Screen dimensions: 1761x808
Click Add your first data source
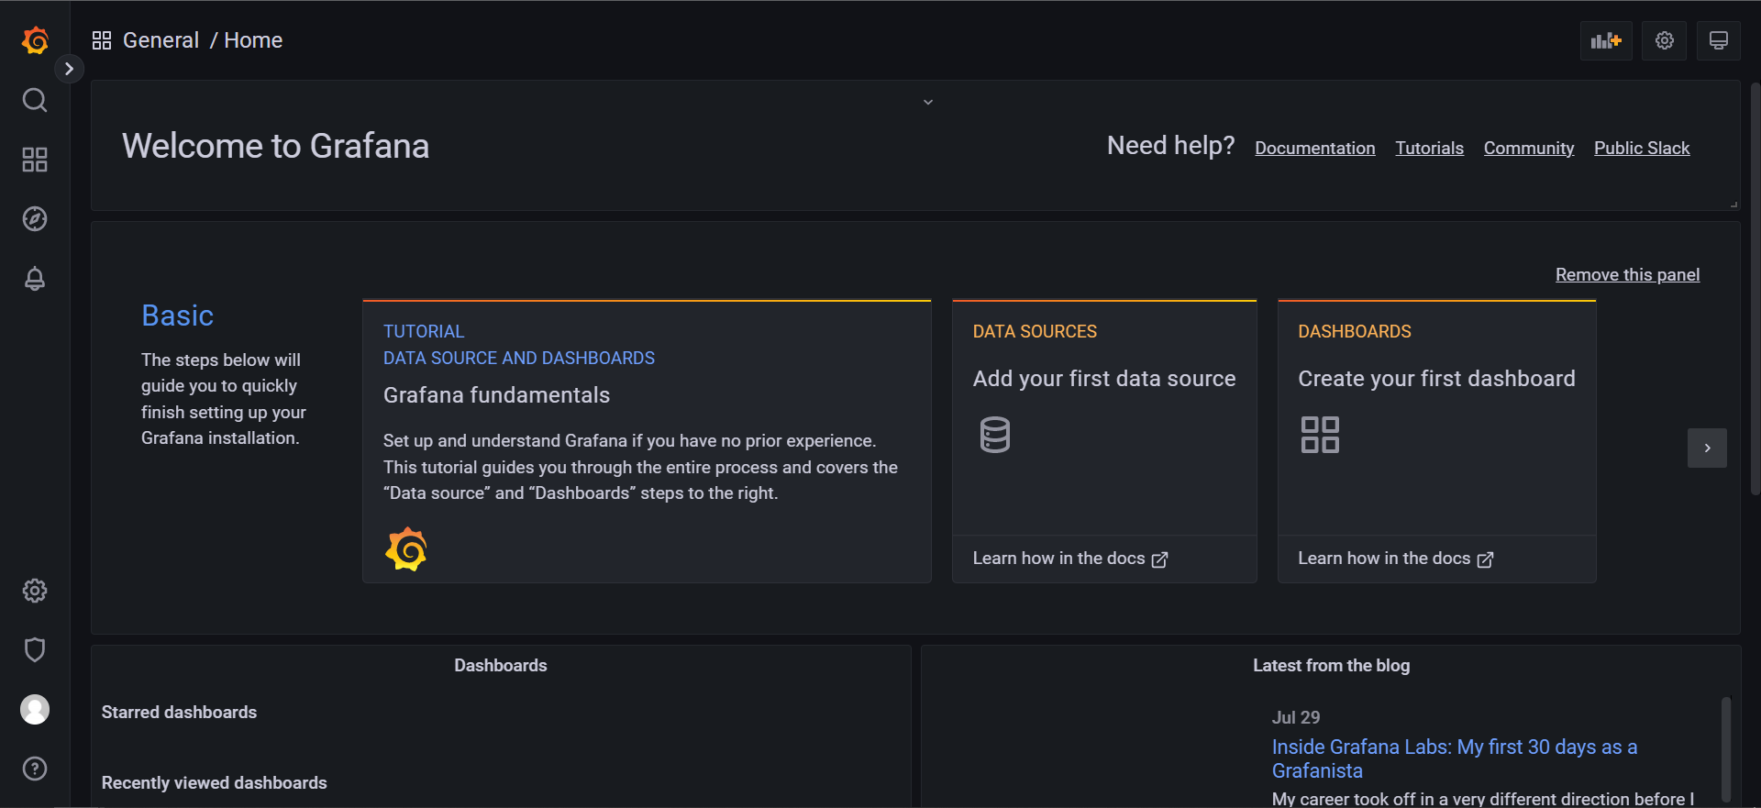1104,379
